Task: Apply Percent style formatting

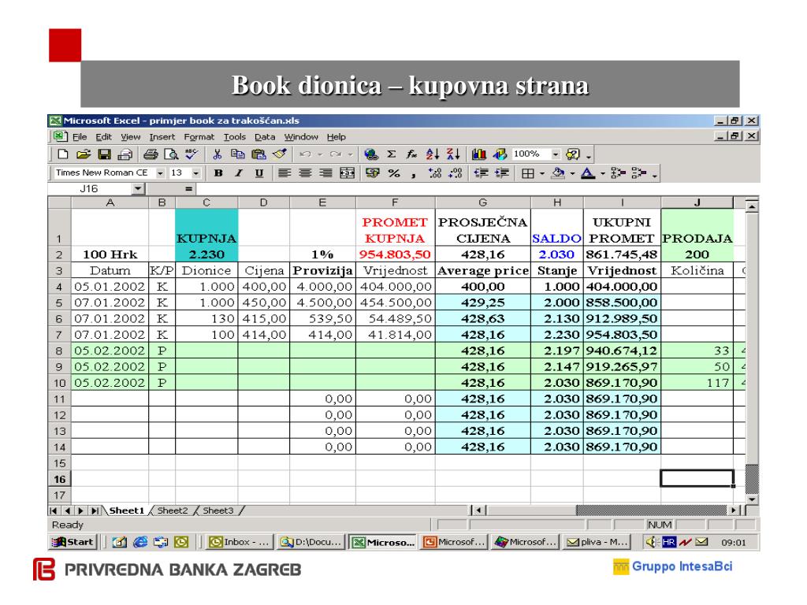Action: [394, 173]
